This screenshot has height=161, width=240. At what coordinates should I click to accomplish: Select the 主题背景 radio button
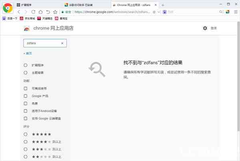point(26,73)
